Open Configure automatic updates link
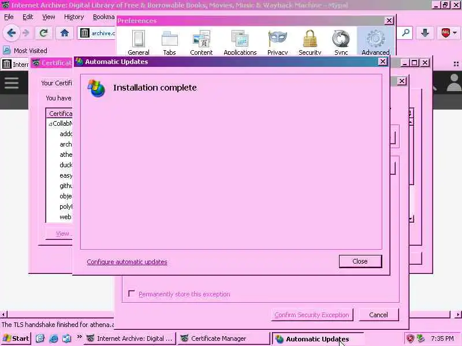Image resolution: width=462 pixels, height=346 pixels. click(127, 262)
